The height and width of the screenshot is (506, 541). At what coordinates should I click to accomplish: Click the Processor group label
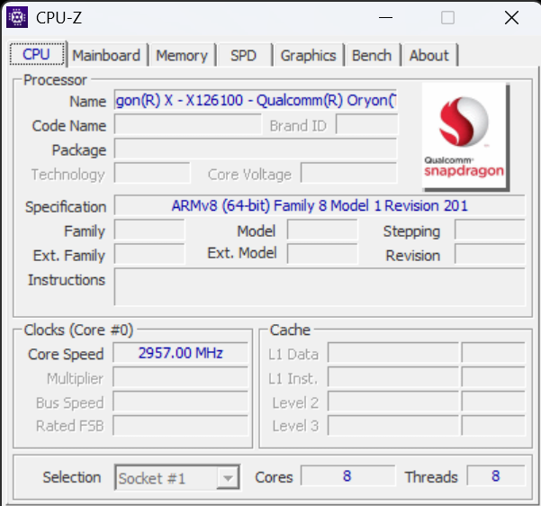pos(55,80)
